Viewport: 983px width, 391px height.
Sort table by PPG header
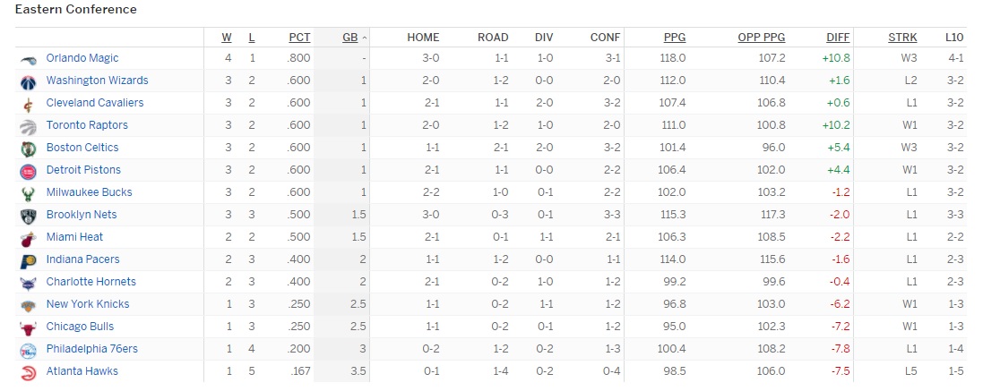click(675, 38)
